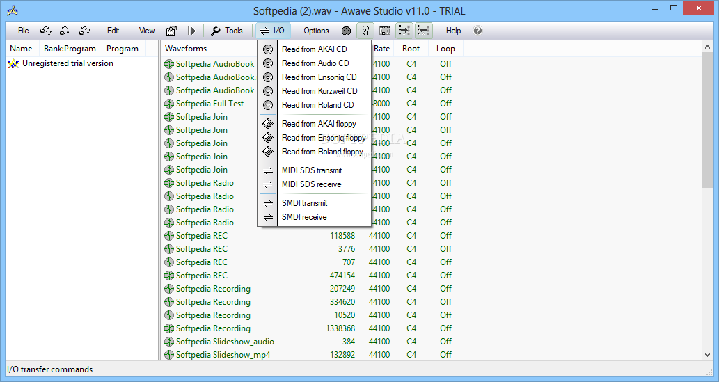Click the value 1338368
719x382 pixels.
pos(340,328)
